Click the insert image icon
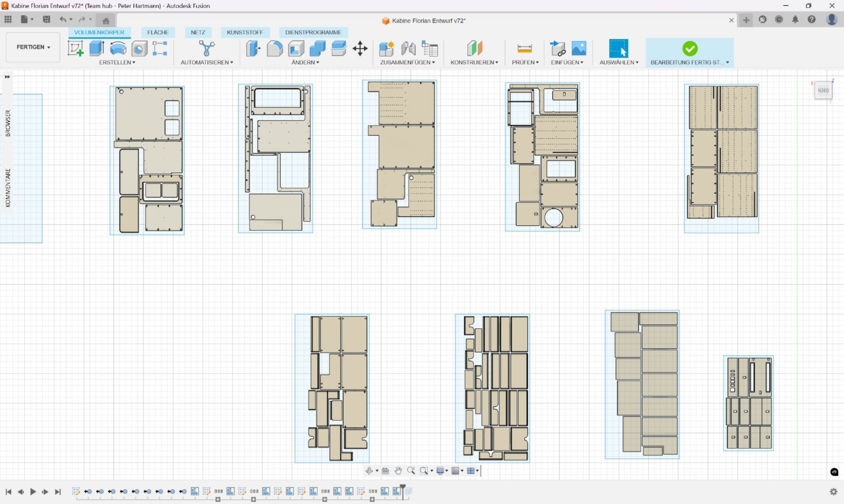This screenshot has width=844, height=504. (579, 49)
